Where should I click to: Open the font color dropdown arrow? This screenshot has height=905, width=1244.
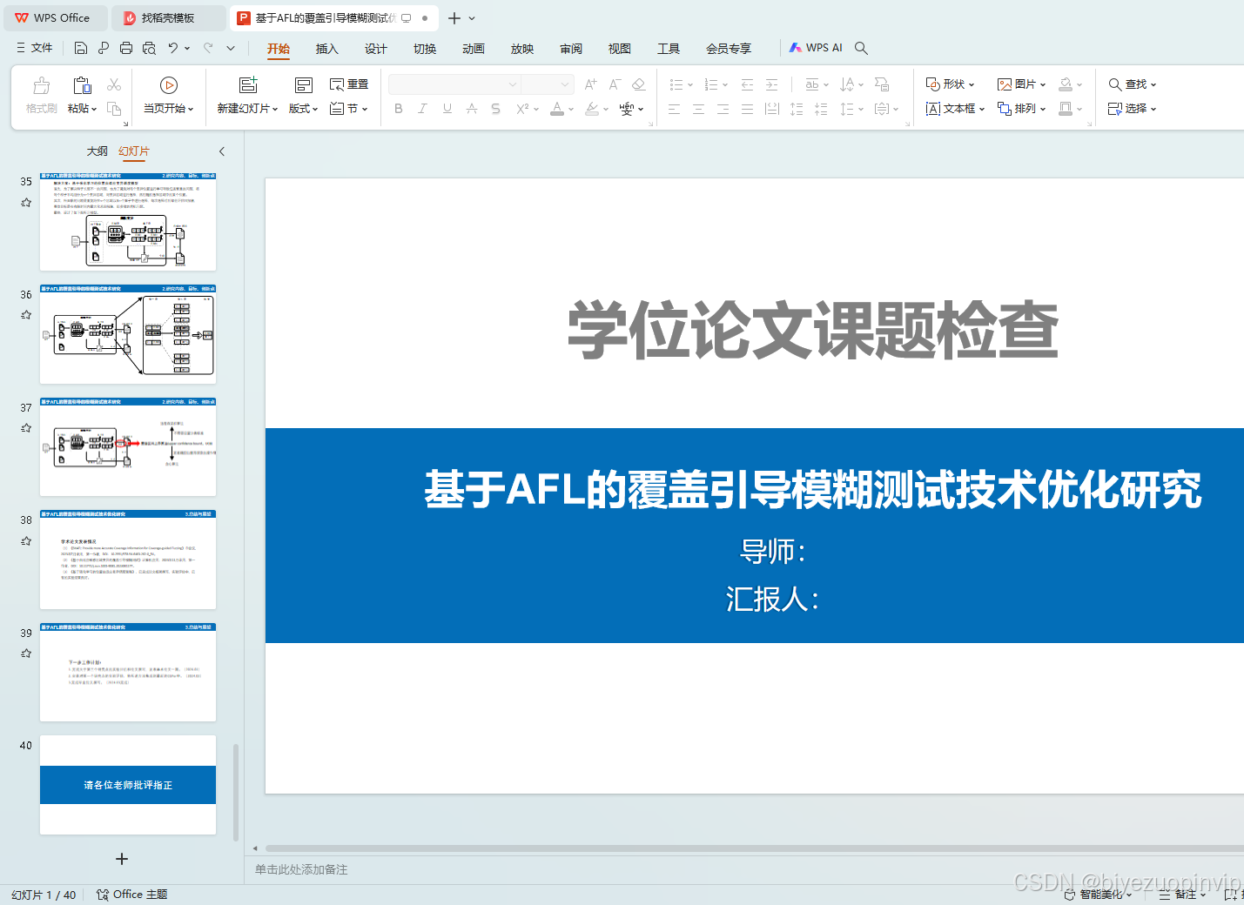(570, 108)
